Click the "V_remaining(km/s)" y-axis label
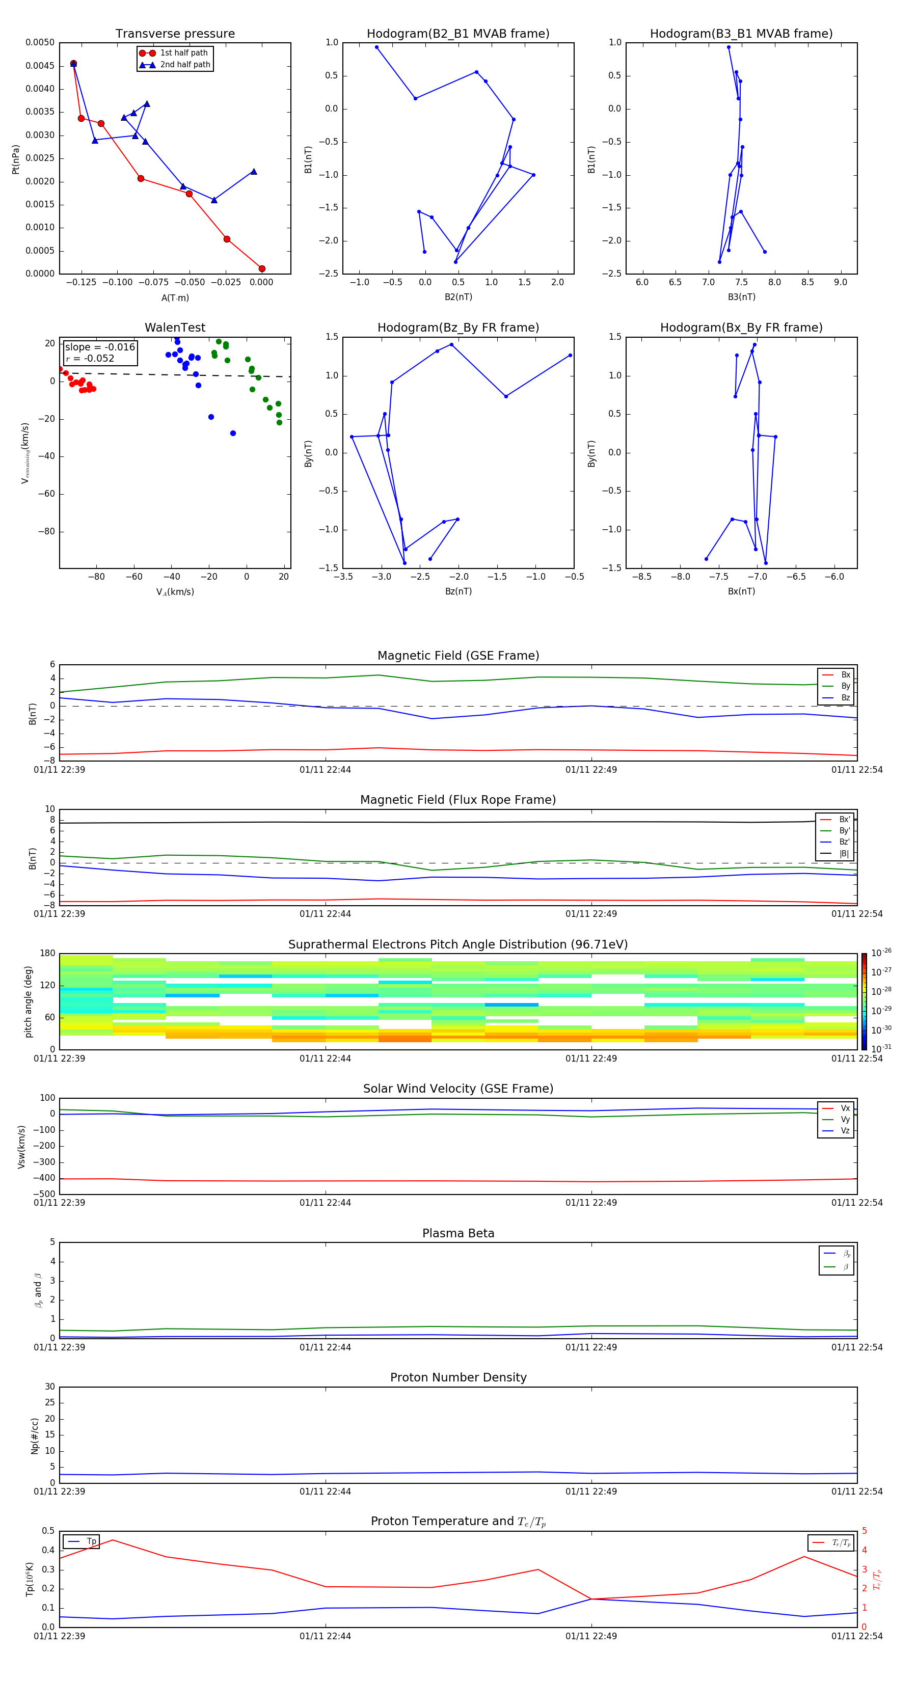Screen dimensions: 917x1681 tap(25, 453)
